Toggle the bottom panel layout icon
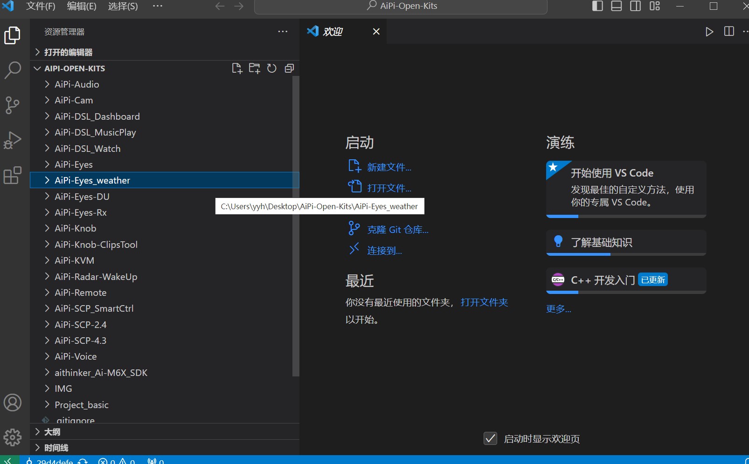 pos(617,6)
